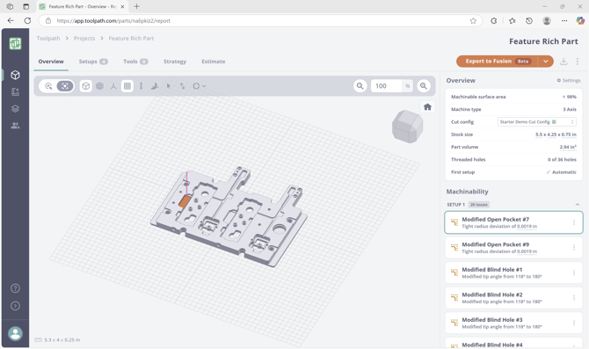Open the help question mark icon
Viewport: 589px width, 349px height.
tap(15, 288)
